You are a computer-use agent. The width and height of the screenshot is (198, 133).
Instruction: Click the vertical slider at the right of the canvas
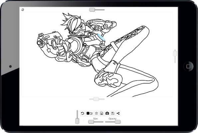[x=175, y=56]
